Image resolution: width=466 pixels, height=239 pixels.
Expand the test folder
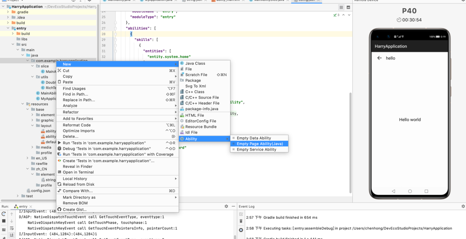(18, 196)
